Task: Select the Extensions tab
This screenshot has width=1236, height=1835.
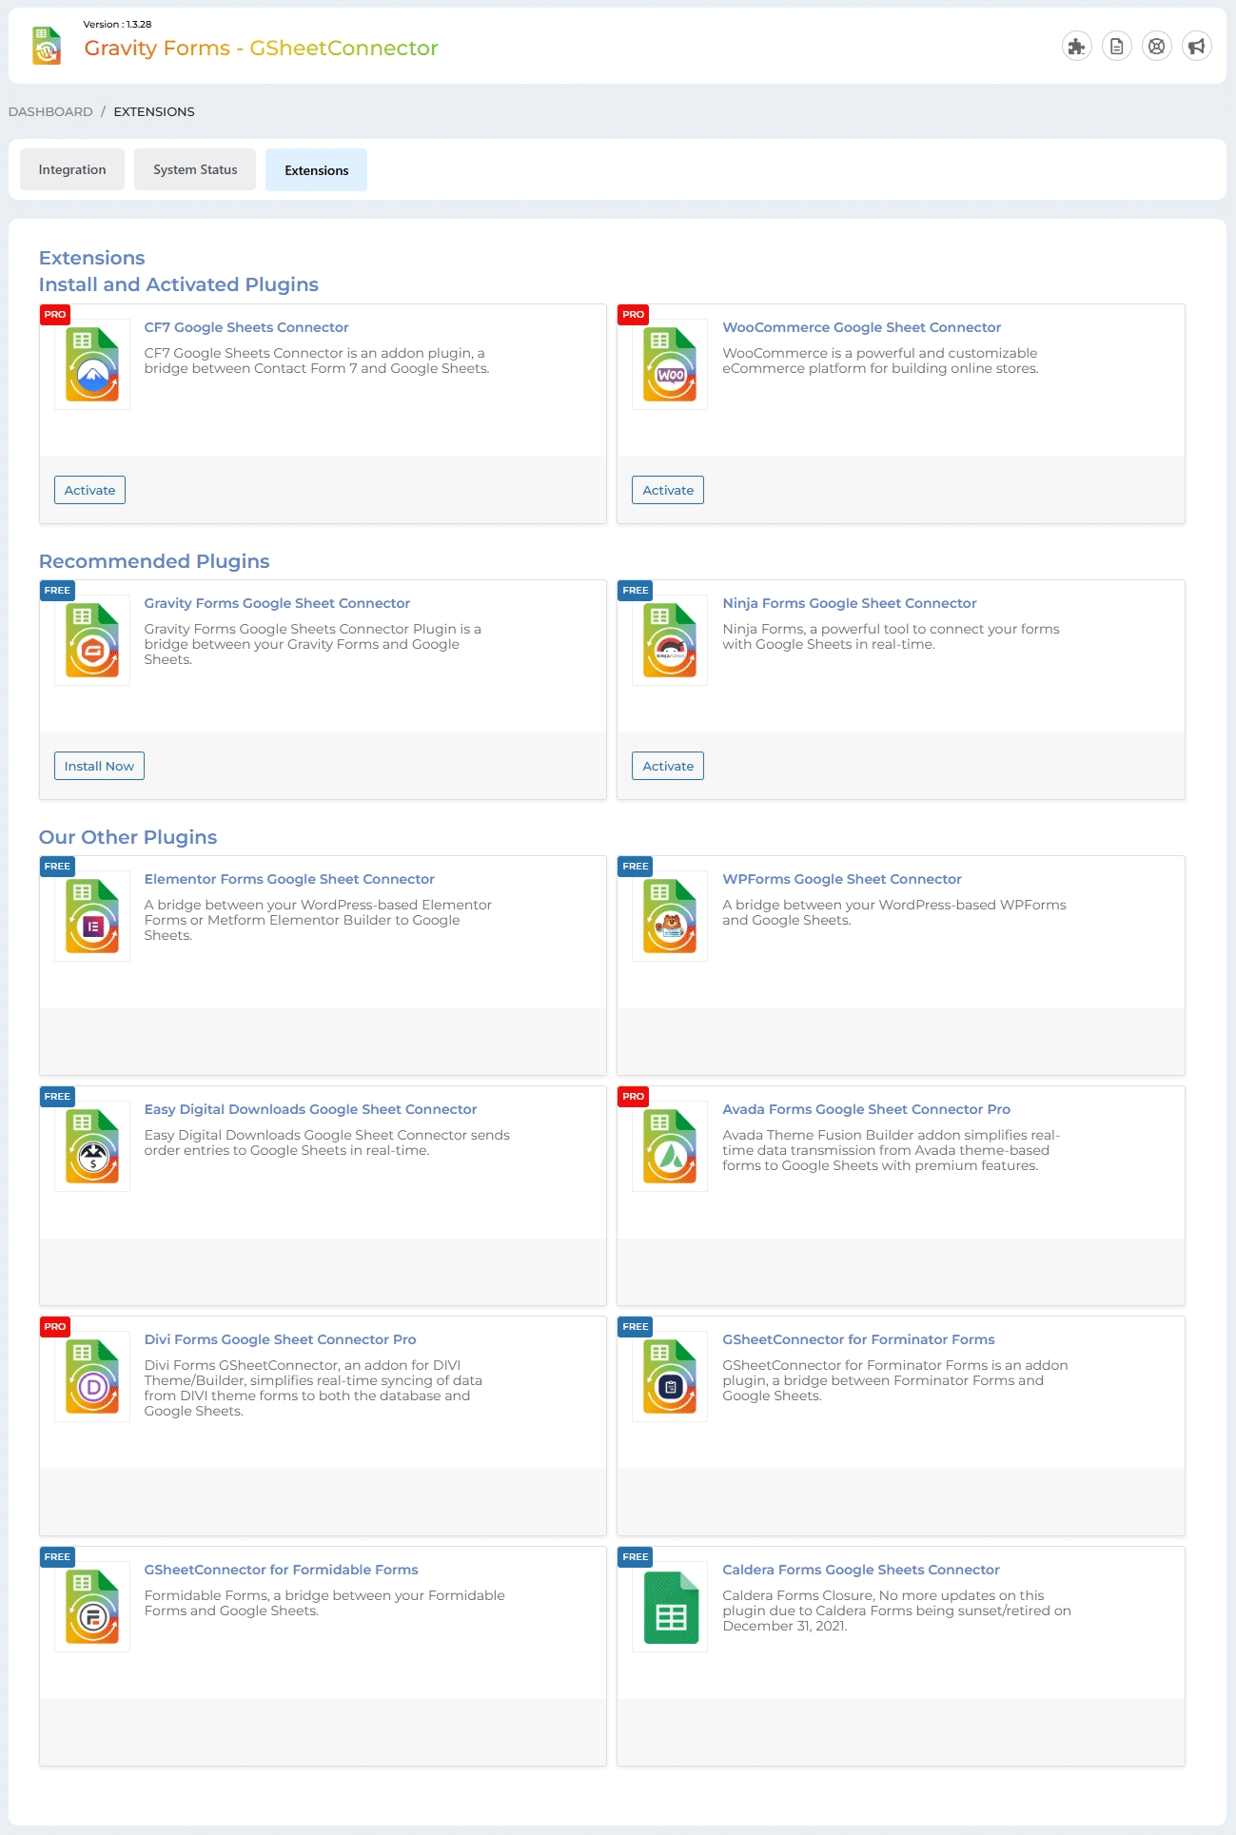Action: point(317,170)
